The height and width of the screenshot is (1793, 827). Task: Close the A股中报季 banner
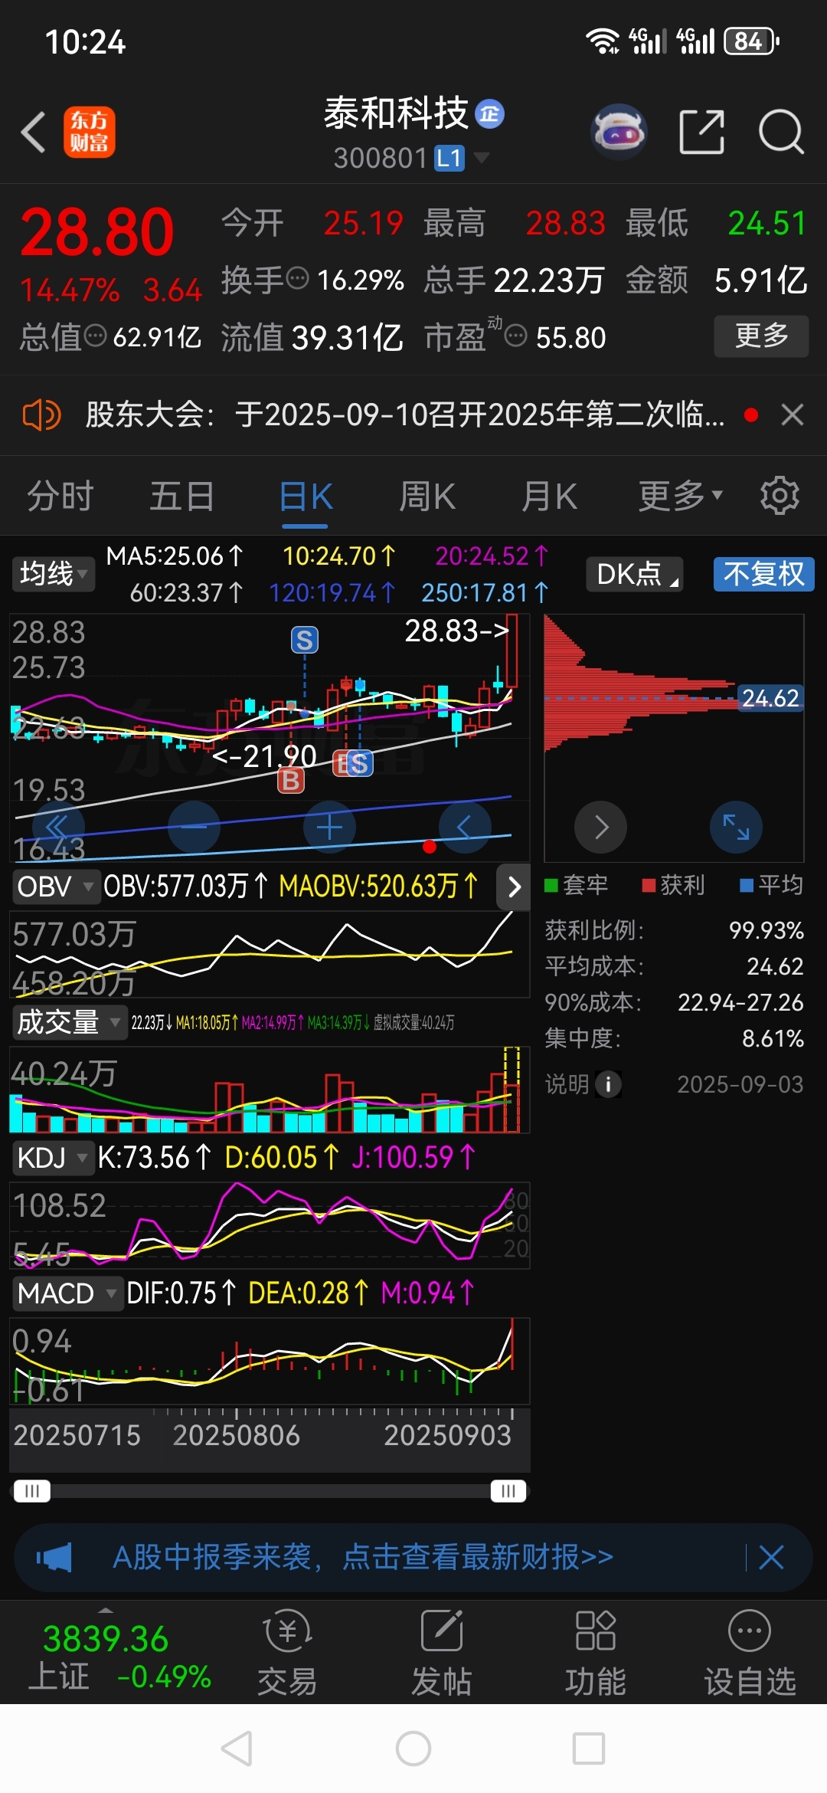(771, 1557)
